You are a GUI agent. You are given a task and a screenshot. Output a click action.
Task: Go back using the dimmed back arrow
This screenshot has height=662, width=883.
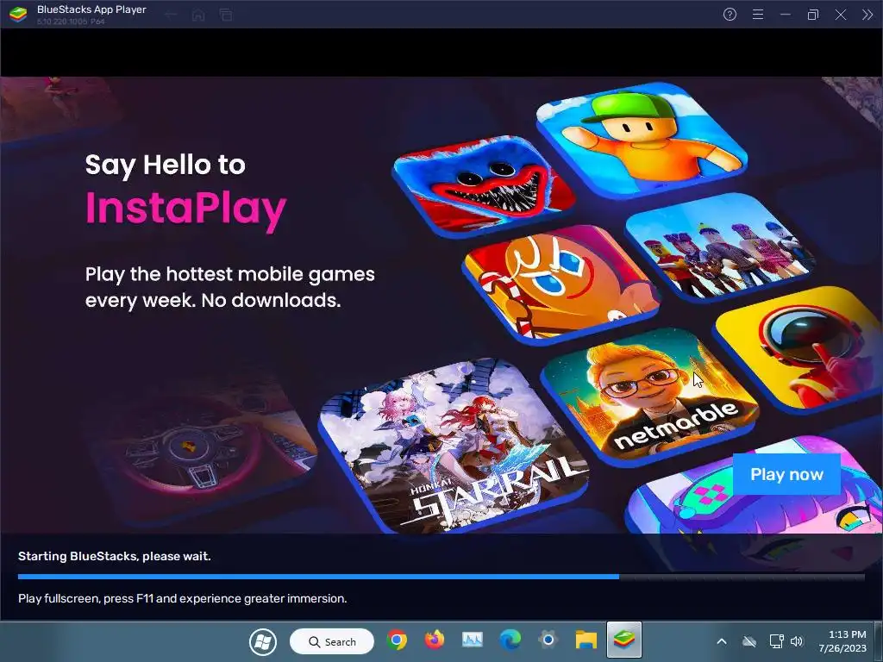click(x=172, y=16)
